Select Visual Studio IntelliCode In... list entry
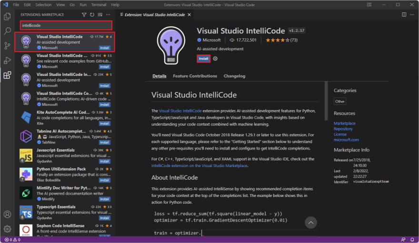 pos(65,80)
